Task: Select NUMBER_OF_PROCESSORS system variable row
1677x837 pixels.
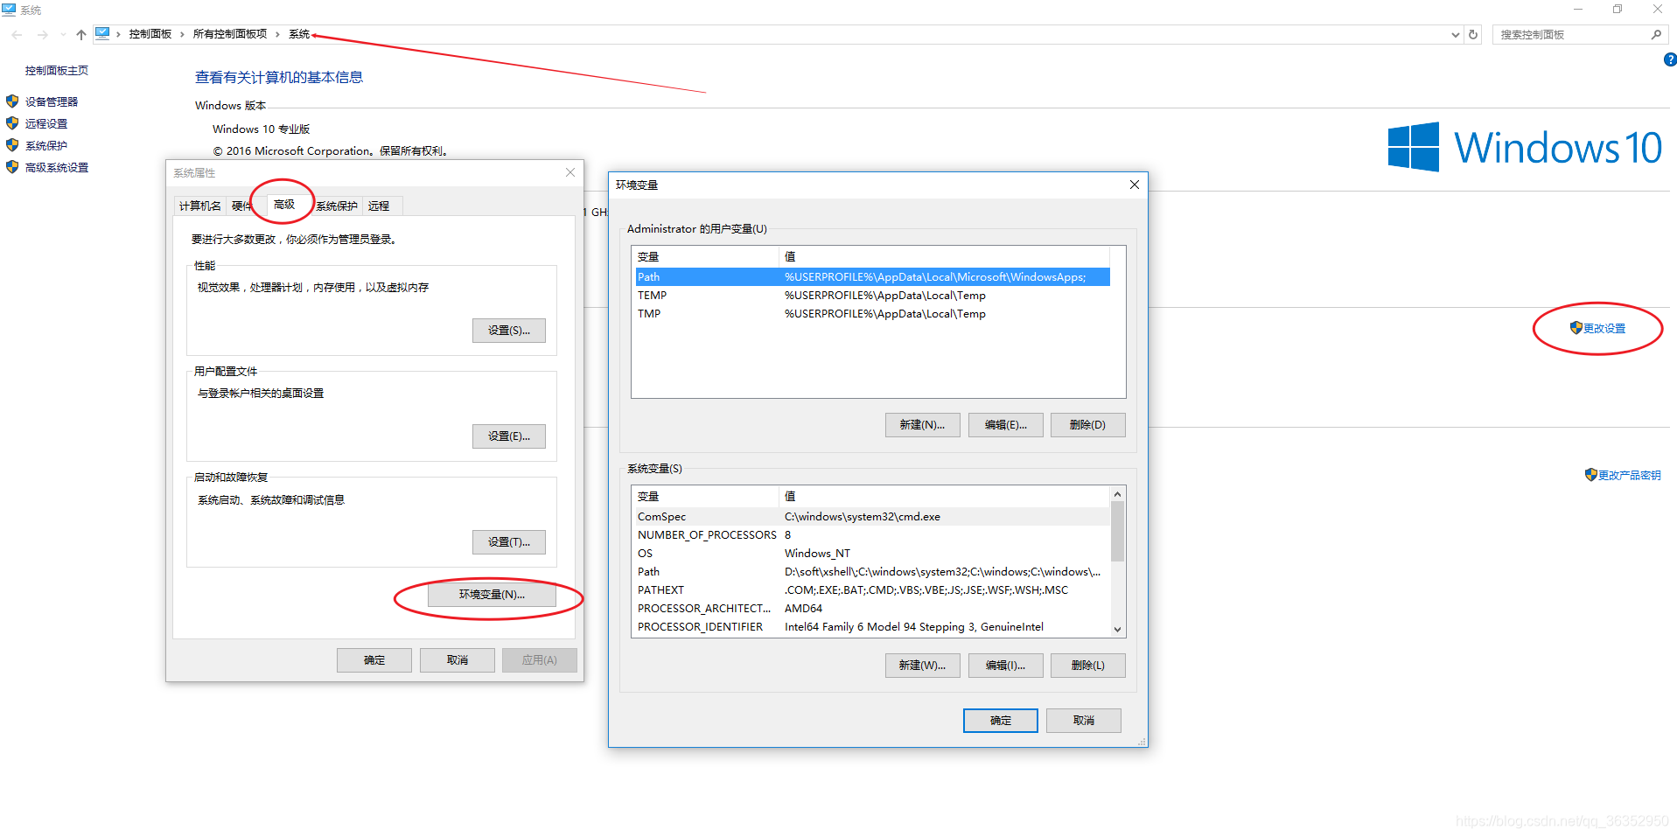Action: (x=872, y=535)
